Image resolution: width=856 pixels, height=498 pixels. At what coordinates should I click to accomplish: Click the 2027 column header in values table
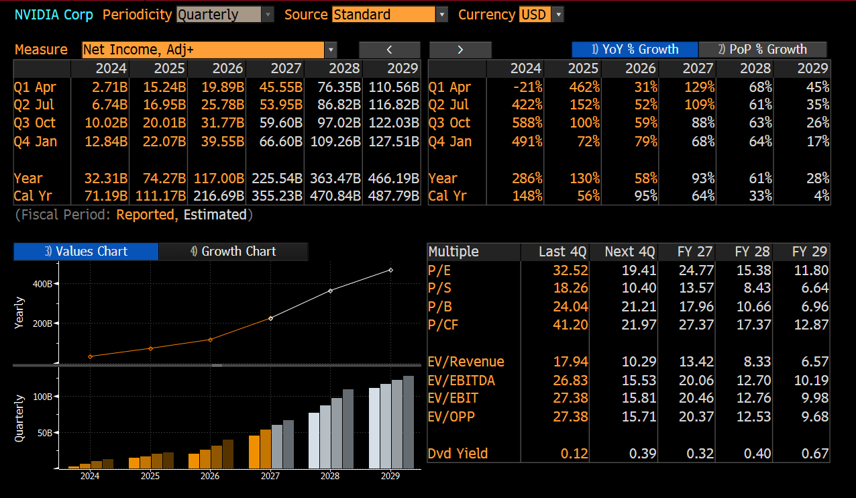(x=287, y=68)
